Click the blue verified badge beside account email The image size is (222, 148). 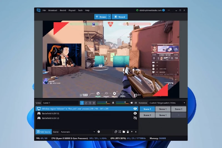point(163,10)
